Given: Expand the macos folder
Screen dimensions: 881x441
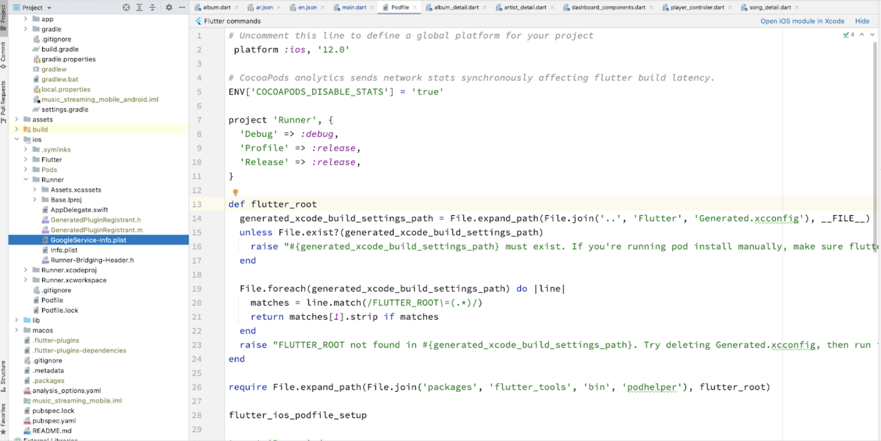Looking at the screenshot, I should (x=16, y=330).
